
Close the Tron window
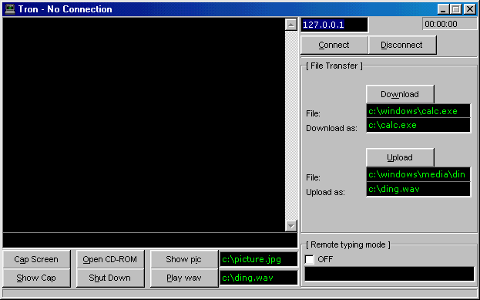pyautogui.click(x=470, y=9)
